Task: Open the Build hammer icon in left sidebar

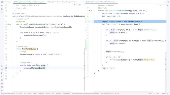Action: tap(2, 77)
